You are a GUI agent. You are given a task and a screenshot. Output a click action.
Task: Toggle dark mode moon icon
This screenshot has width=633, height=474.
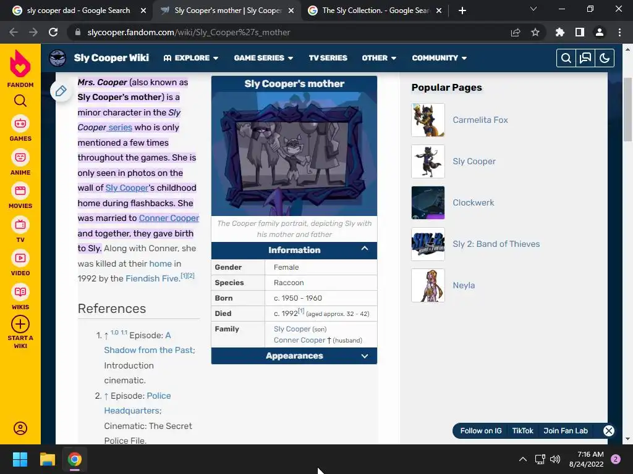(605, 58)
